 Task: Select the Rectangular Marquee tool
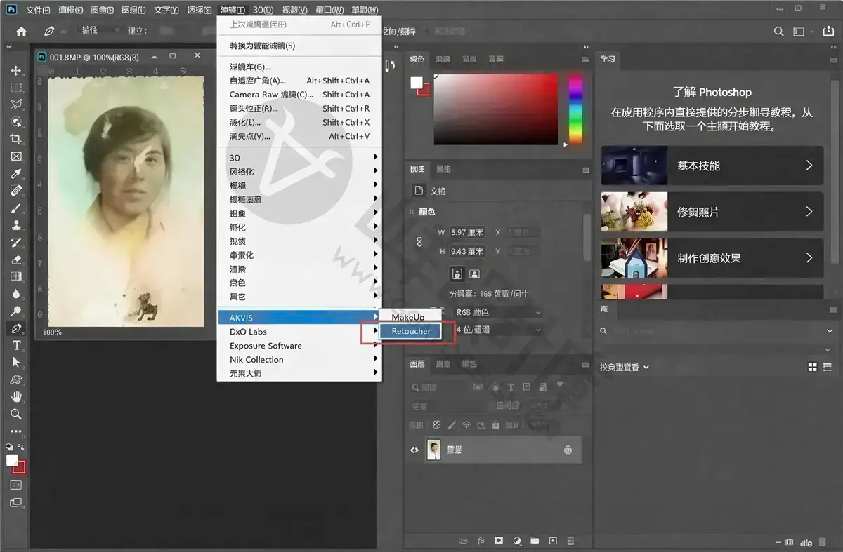pos(16,88)
